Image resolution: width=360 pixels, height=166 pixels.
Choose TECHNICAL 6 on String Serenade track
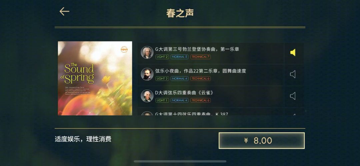200,79
